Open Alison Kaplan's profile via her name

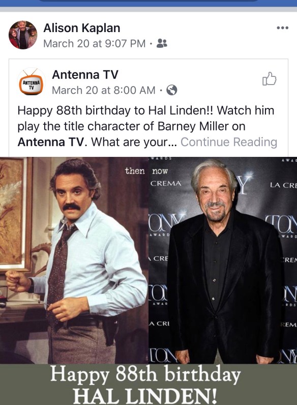pos(82,28)
